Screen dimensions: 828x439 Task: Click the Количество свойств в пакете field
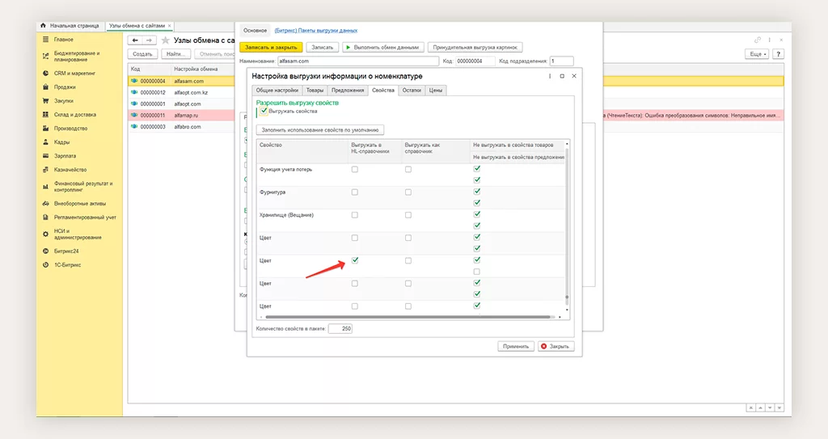click(x=340, y=329)
